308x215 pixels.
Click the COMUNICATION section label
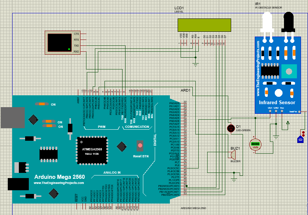pyautogui.click(x=137, y=127)
